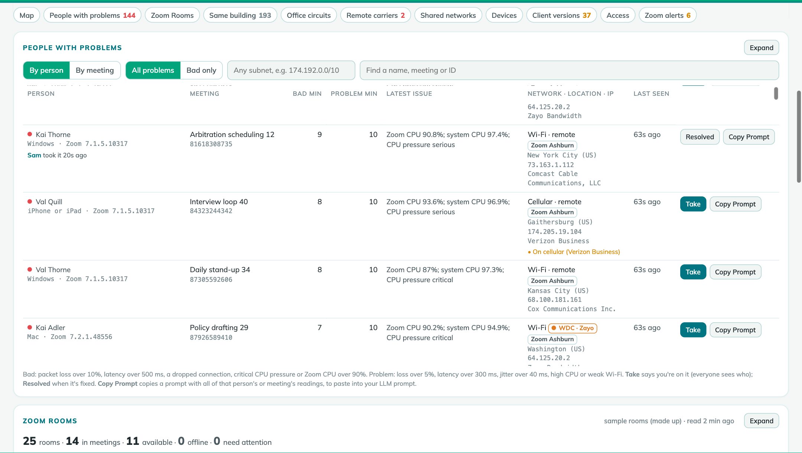Image resolution: width=802 pixels, height=453 pixels.
Task: Open the Map tab
Action: point(27,15)
